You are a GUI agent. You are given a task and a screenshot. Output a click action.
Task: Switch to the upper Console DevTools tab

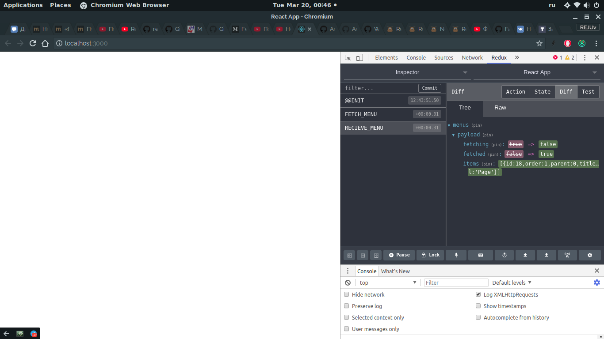click(x=416, y=57)
